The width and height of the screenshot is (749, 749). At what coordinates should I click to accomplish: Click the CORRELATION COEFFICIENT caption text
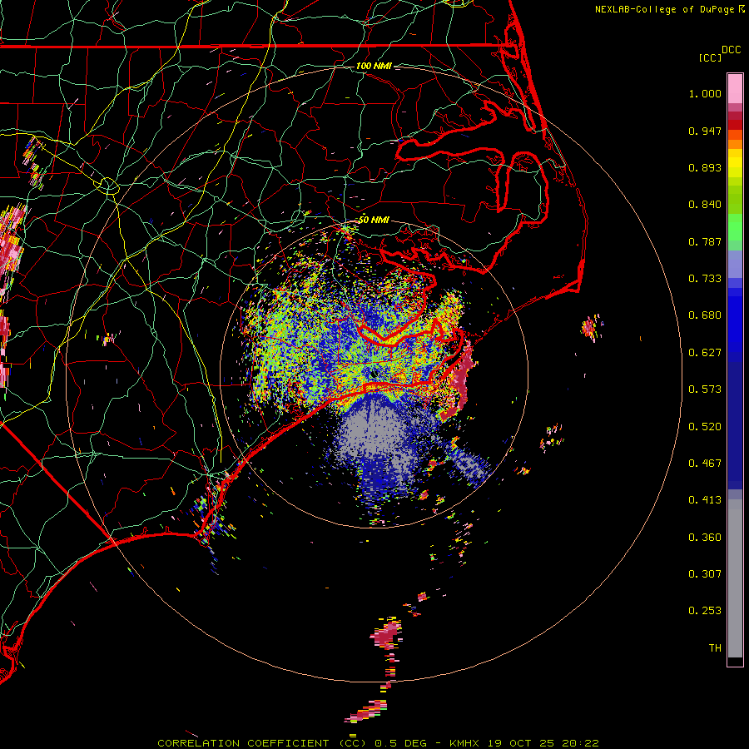(x=243, y=743)
